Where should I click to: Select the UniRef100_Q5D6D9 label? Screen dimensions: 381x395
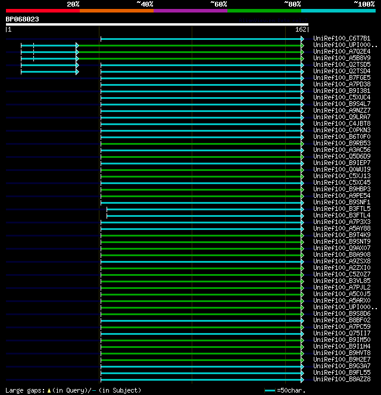[x=342, y=157]
